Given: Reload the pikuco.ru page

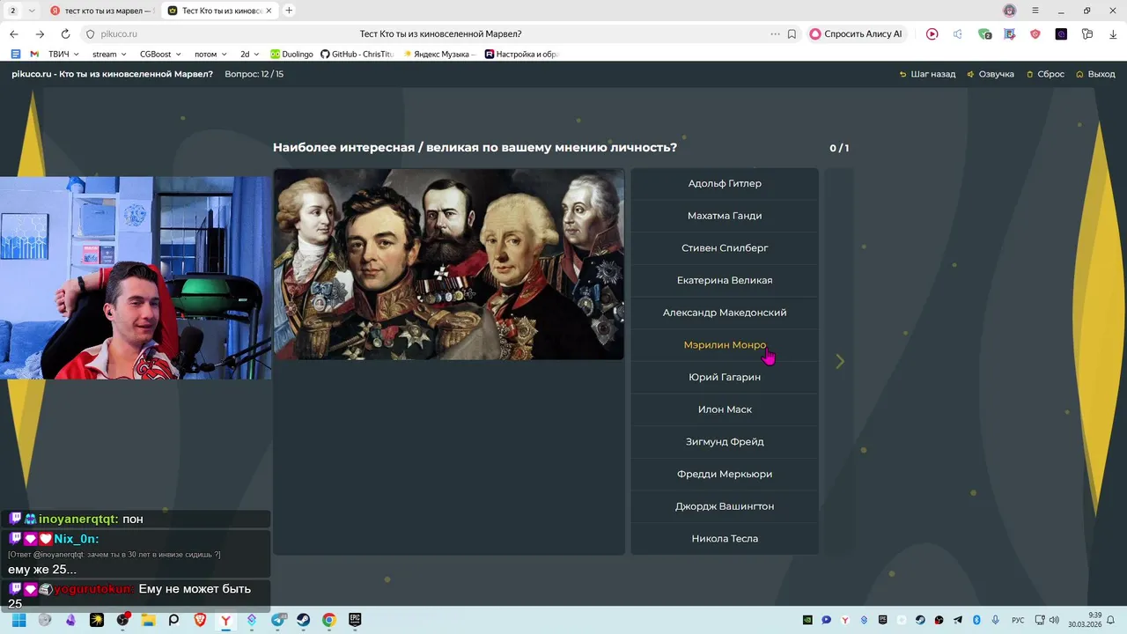Looking at the screenshot, I should click(x=65, y=34).
